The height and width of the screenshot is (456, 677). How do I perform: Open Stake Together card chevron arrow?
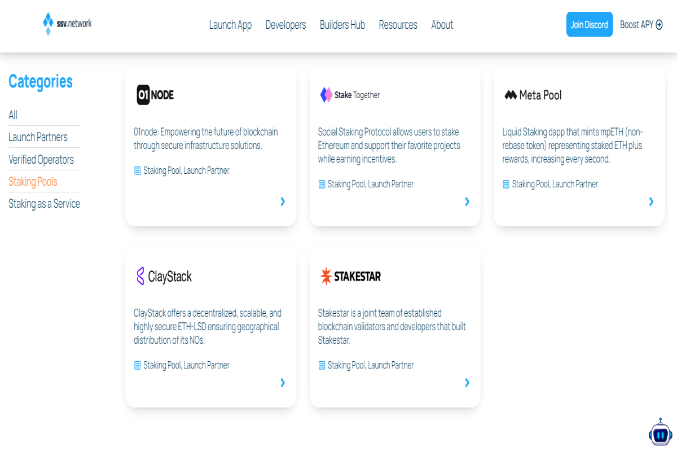(467, 201)
